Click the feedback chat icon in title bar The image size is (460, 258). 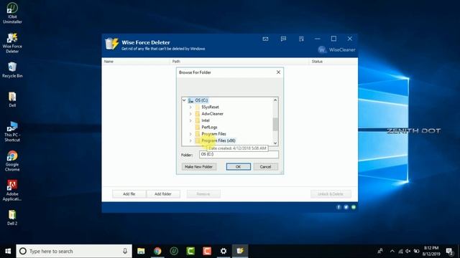pos(283,39)
